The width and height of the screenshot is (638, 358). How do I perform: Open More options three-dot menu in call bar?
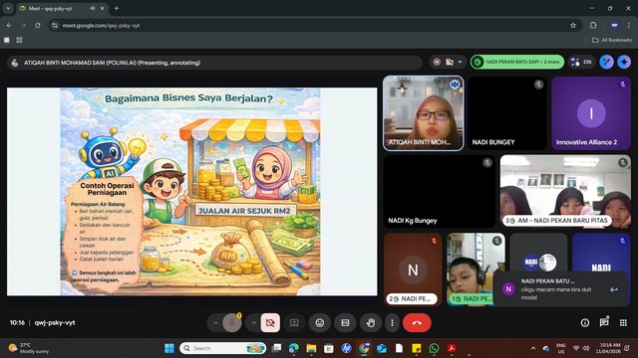(x=392, y=323)
